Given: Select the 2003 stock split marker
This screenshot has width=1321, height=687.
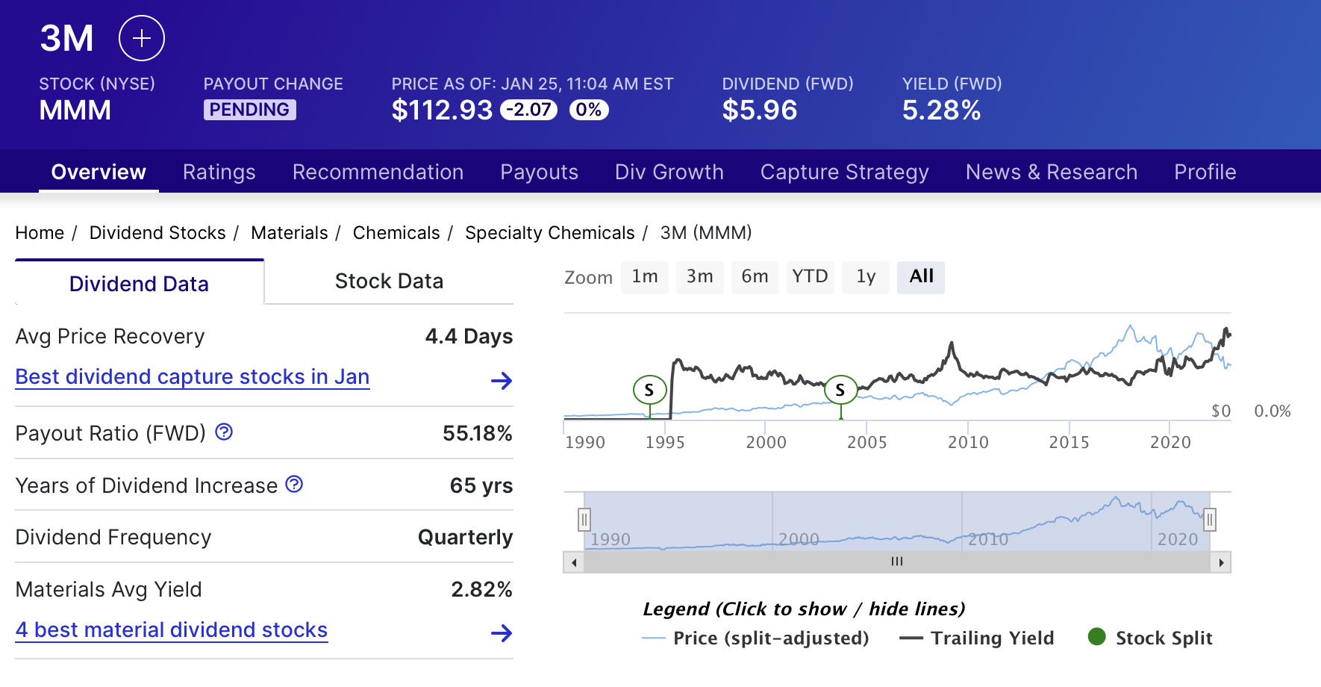Looking at the screenshot, I should [840, 390].
